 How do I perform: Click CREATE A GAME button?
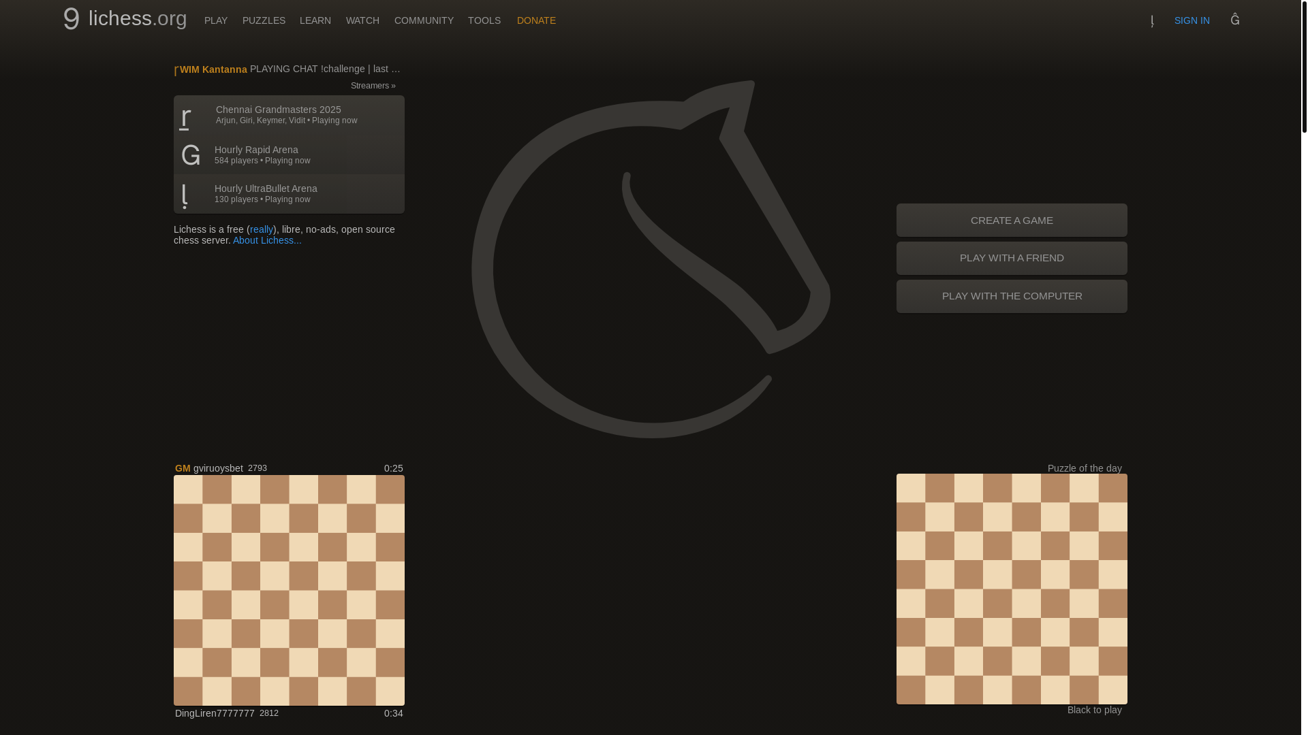tap(1012, 220)
